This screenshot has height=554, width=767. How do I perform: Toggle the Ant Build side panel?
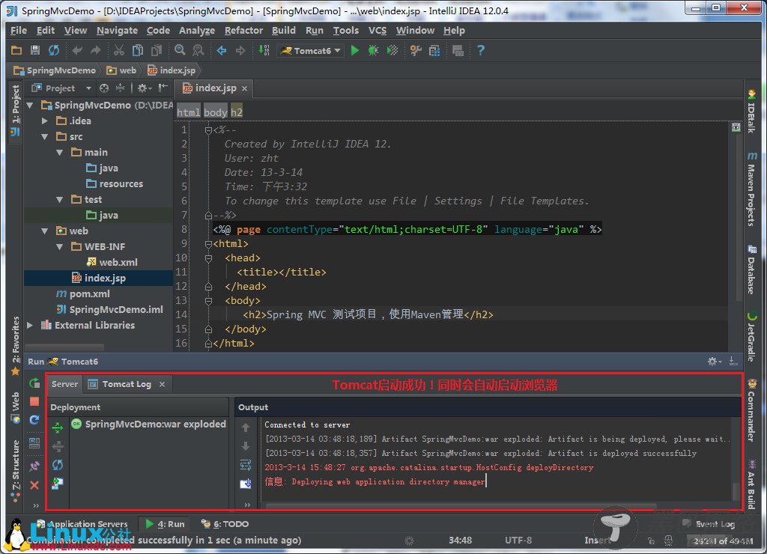[751, 483]
